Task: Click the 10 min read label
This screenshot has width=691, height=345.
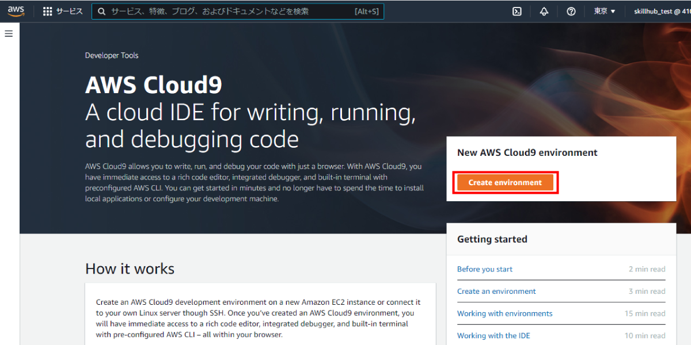Action: tap(645, 336)
